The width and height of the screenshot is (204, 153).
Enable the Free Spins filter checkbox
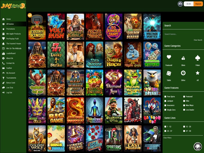165,97
